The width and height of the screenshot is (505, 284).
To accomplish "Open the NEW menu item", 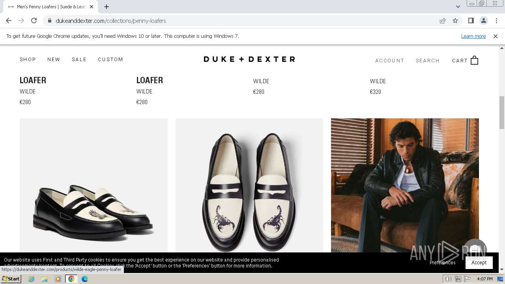I will pos(54,59).
